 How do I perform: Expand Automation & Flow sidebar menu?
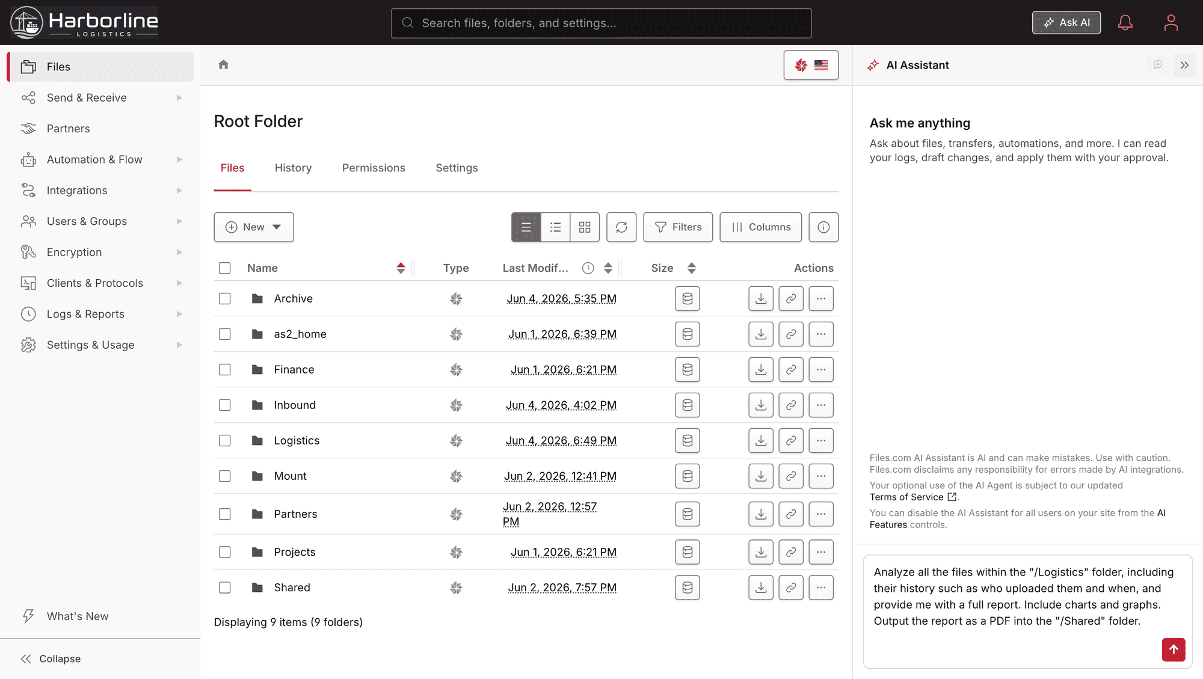click(x=100, y=160)
